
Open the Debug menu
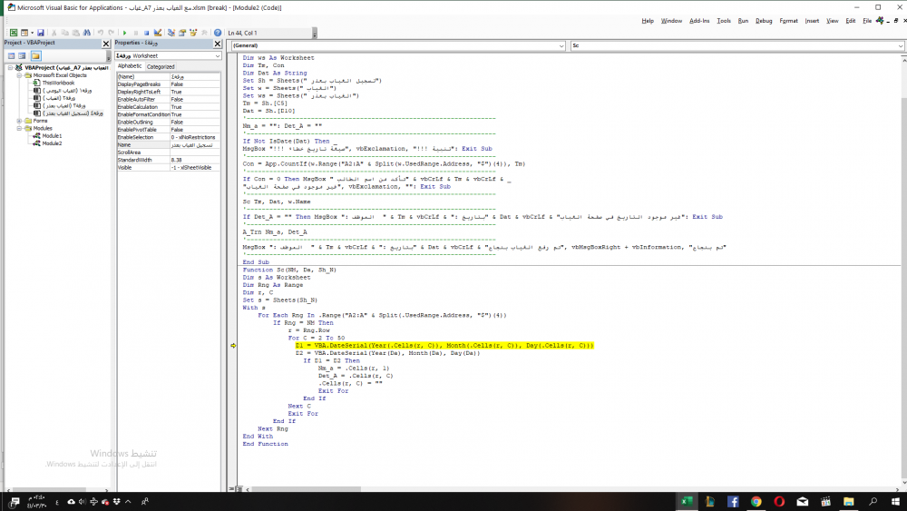764,20
